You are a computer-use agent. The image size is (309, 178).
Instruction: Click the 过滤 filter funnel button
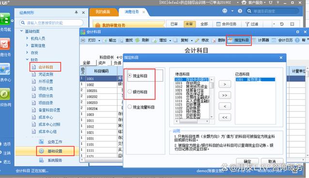pyautogui.click(x=252, y=24)
